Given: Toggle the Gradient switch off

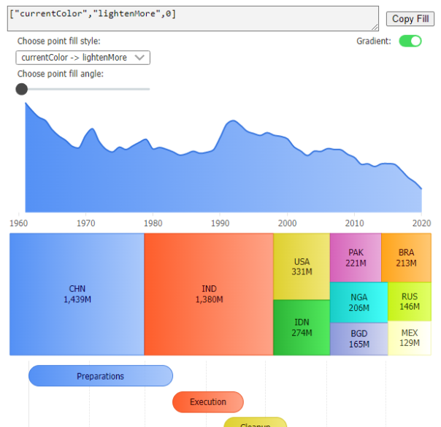Looking at the screenshot, I should coord(410,41).
